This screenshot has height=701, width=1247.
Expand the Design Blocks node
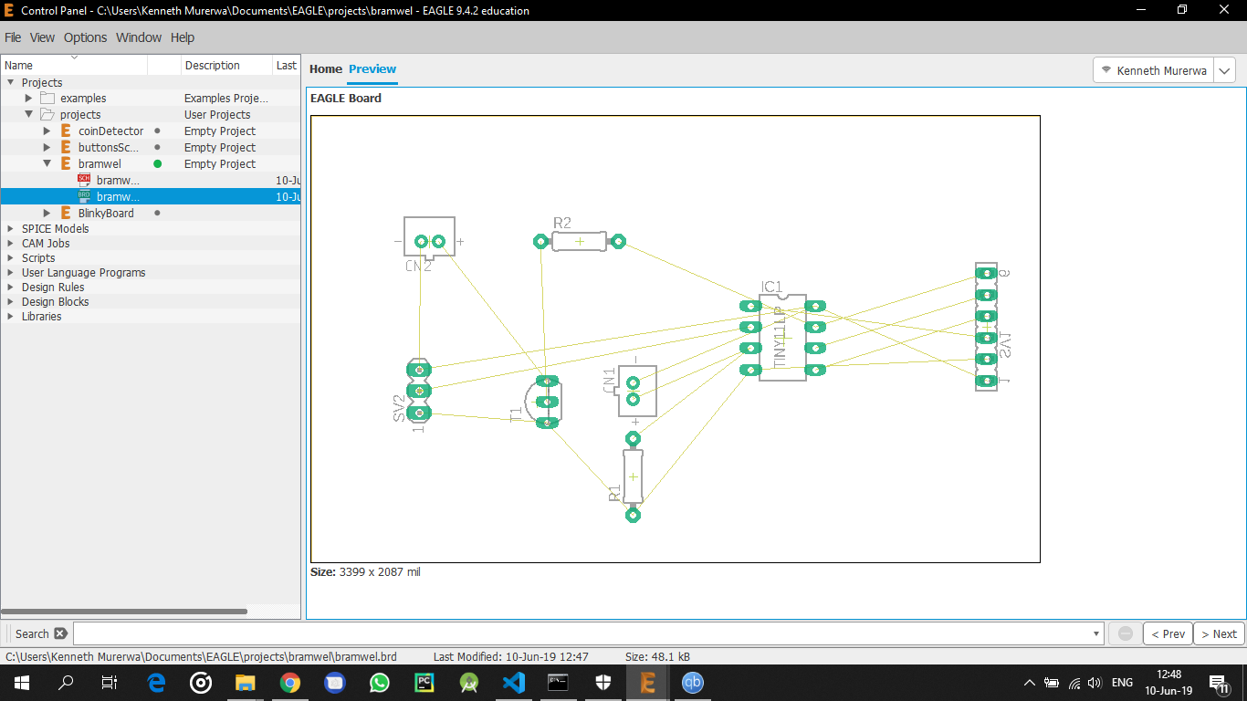pyautogui.click(x=10, y=301)
